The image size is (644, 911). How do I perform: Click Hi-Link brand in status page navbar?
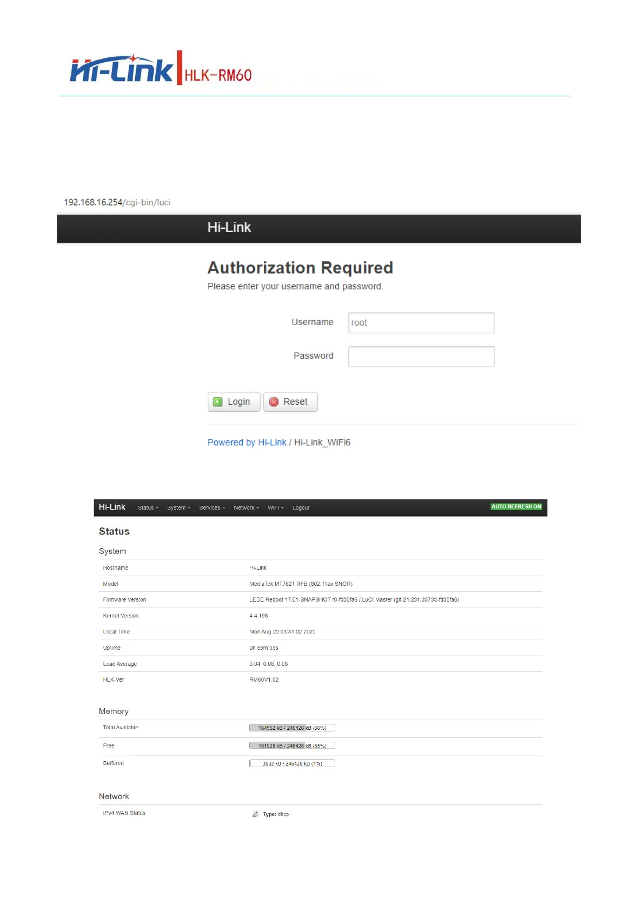click(x=112, y=507)
